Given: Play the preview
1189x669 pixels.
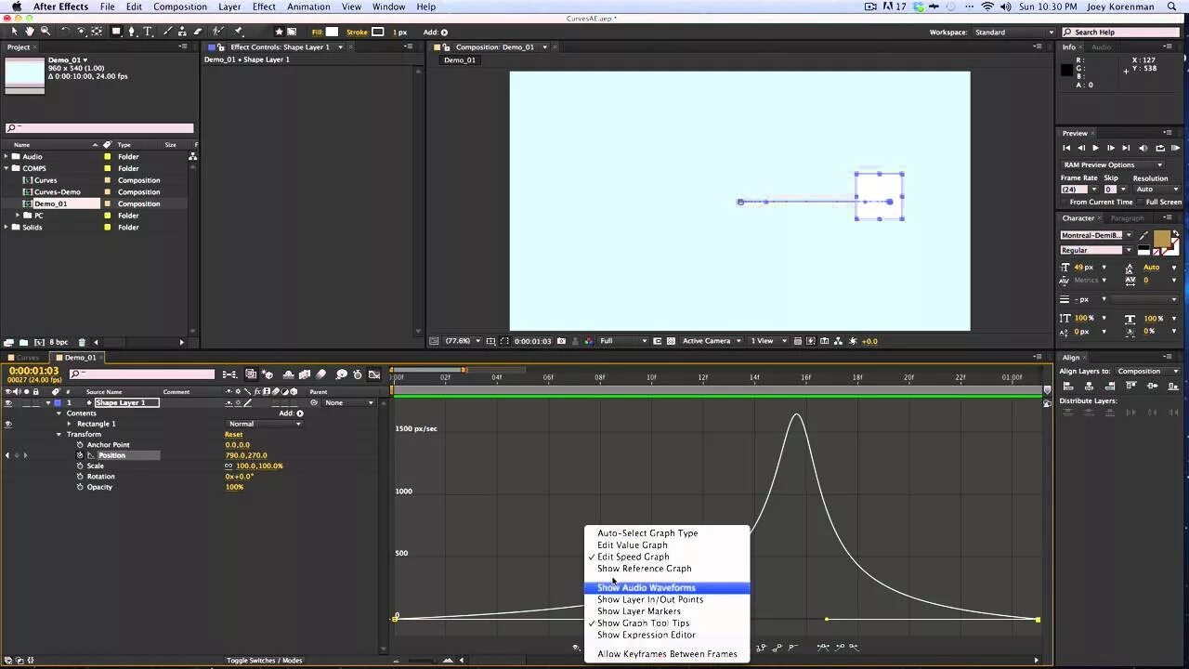Looking at the screenshot, I should click(1095, 148).
